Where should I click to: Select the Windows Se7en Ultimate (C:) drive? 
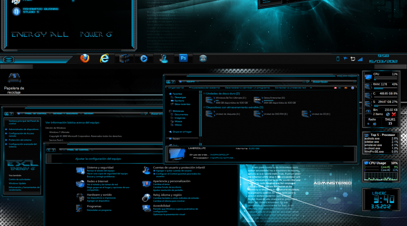(226, 100)
